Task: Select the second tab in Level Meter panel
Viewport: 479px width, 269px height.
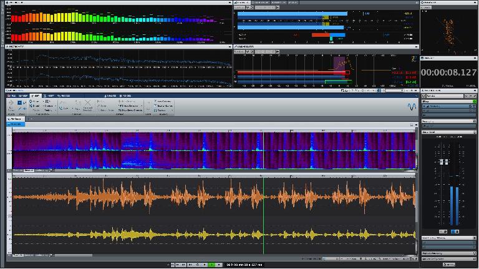Action: pos(261,2)
